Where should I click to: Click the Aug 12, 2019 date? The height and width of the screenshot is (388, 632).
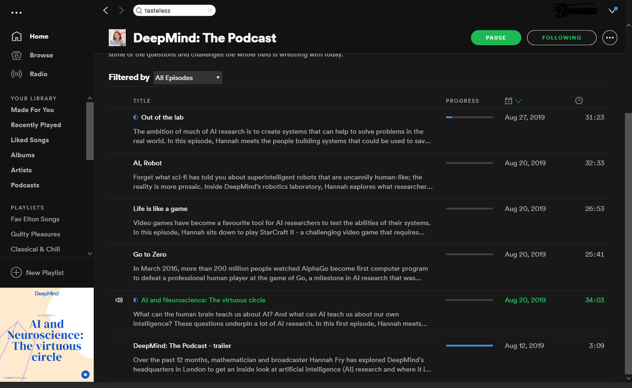coord(525,346)
